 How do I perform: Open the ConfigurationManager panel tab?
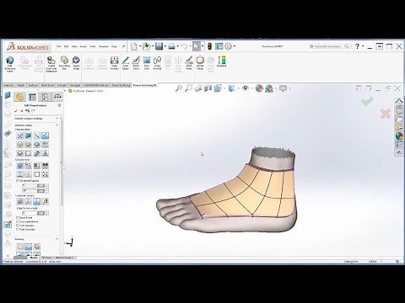coord(45,97)
